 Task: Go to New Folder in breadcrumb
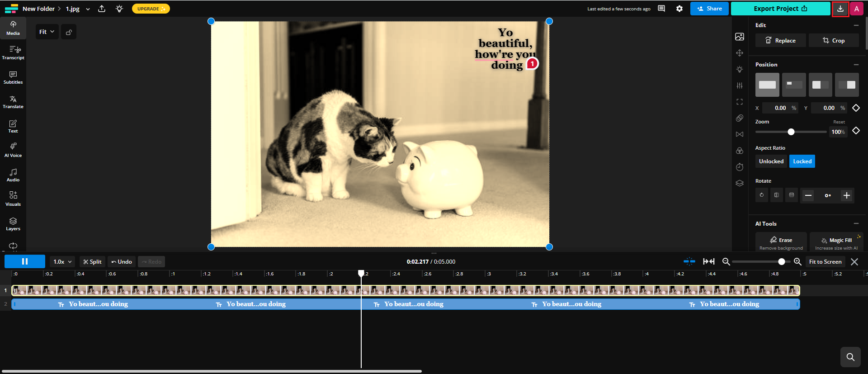38,9
